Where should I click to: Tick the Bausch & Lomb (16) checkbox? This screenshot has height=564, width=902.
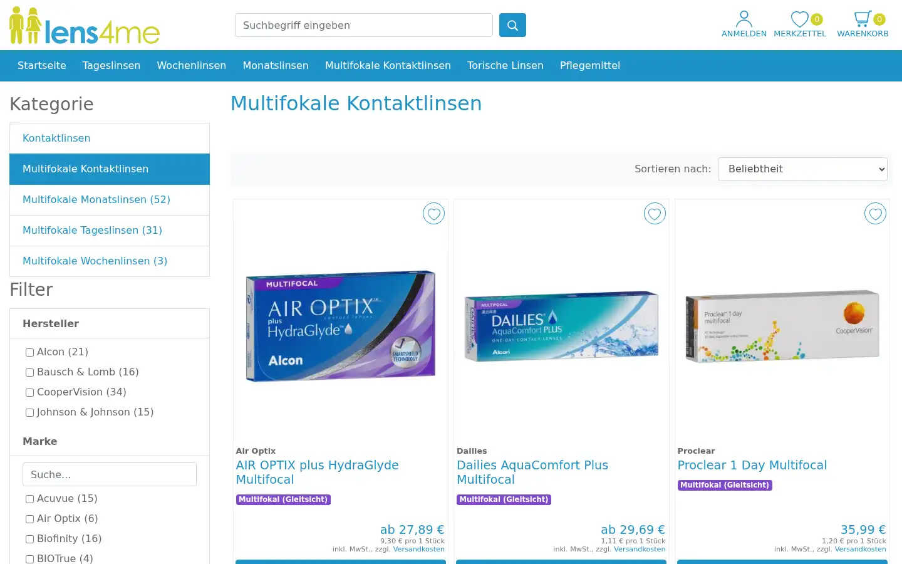pyautogui.click(x=29, y=372)
